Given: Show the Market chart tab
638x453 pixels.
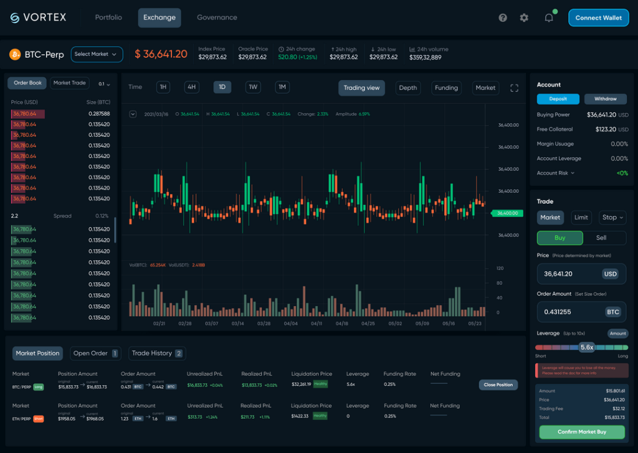Looking at the screenshot, I should coord(485,88).
